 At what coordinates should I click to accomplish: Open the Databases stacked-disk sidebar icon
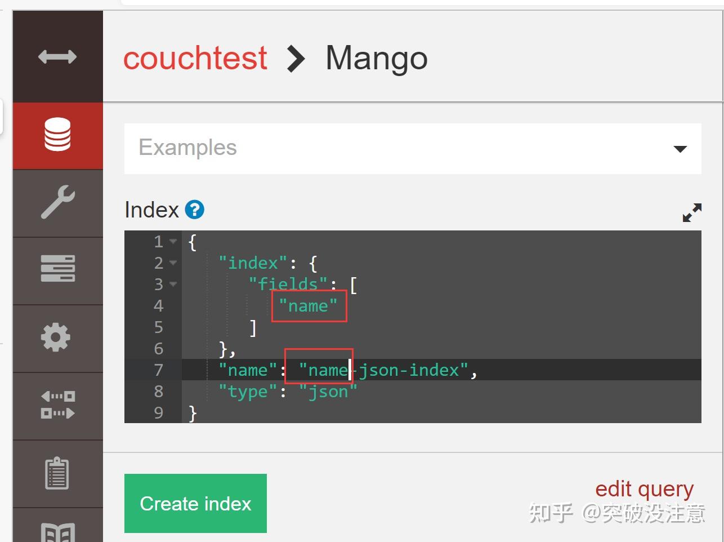(x=57, y=135)
